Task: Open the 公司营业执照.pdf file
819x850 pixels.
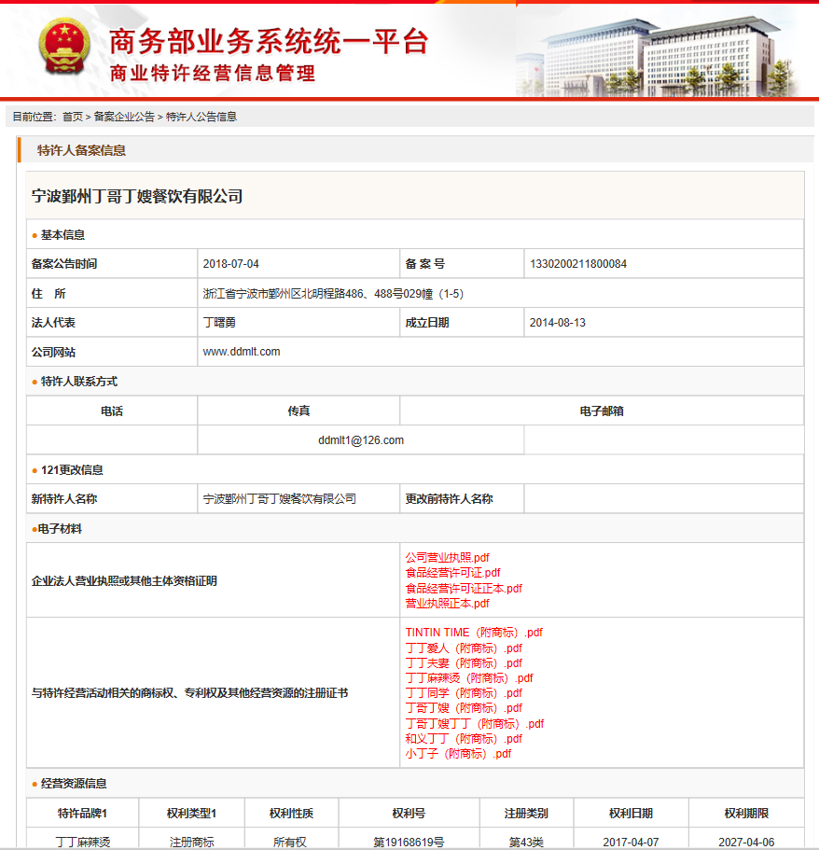Action: [x=447, y=558]
